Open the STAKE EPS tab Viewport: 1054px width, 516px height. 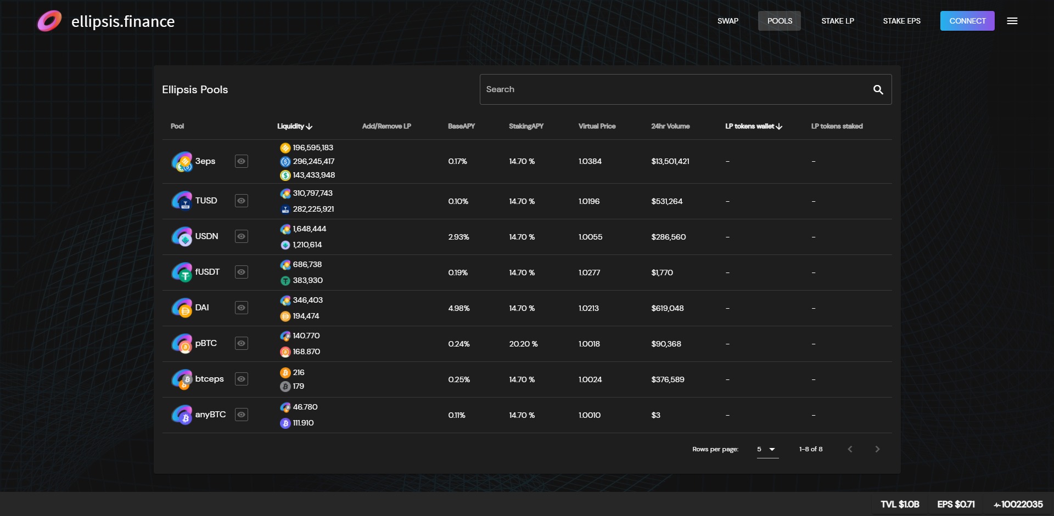point(901,21)
